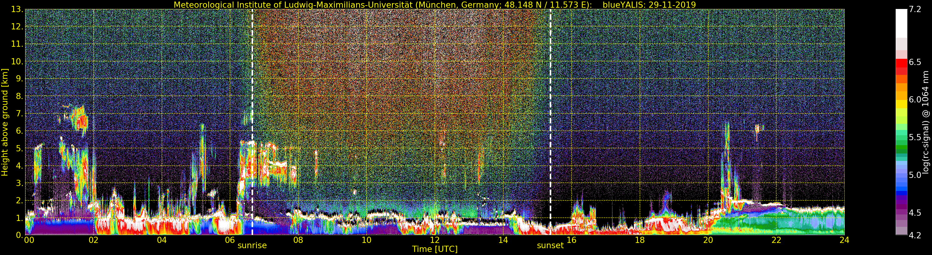Click the time axis tick label '20'
Image resolution: width=932 pixels, height=255 pixels.
pyautogui.click(x=708, y=240)
